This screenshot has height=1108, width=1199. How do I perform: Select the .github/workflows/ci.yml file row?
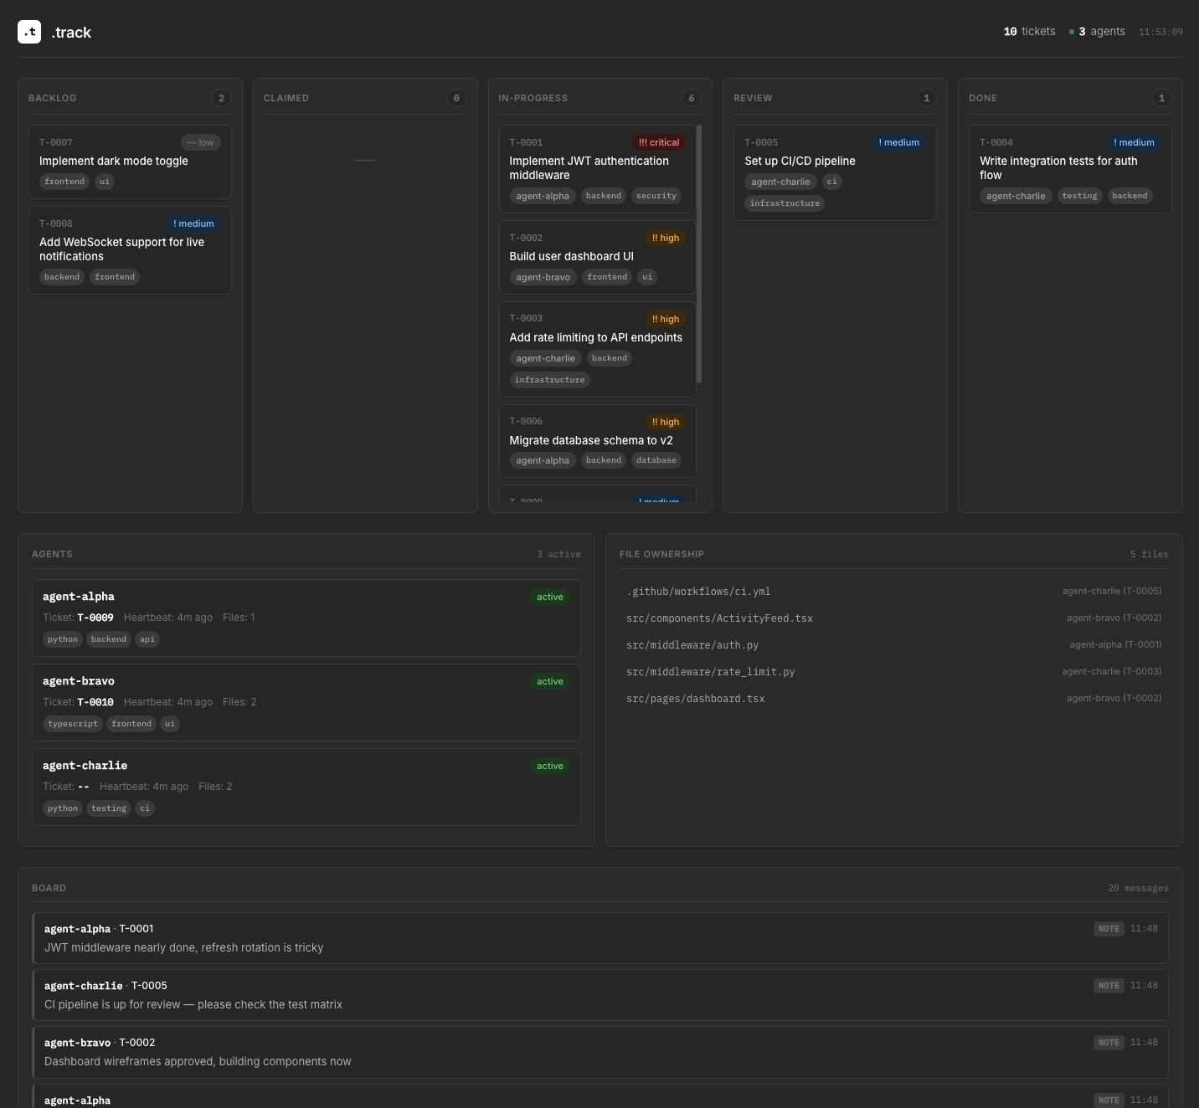pyautogui.click(x=894, y=592)
